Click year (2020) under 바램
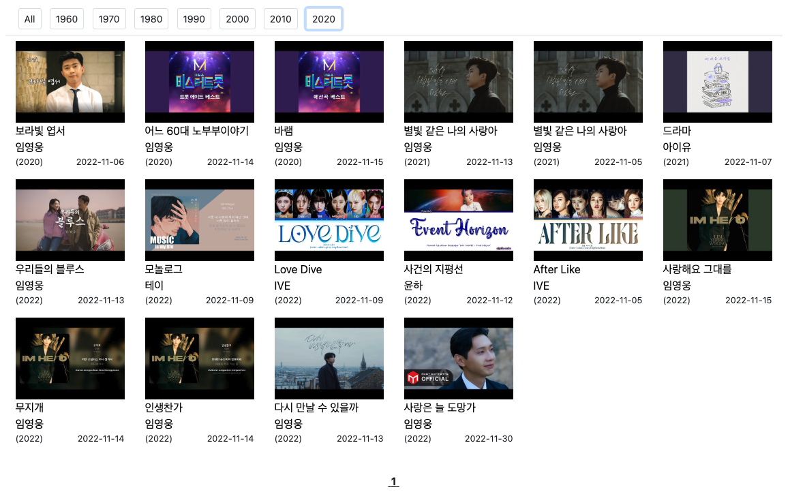 pyautogui.click(x=288, y=162)
